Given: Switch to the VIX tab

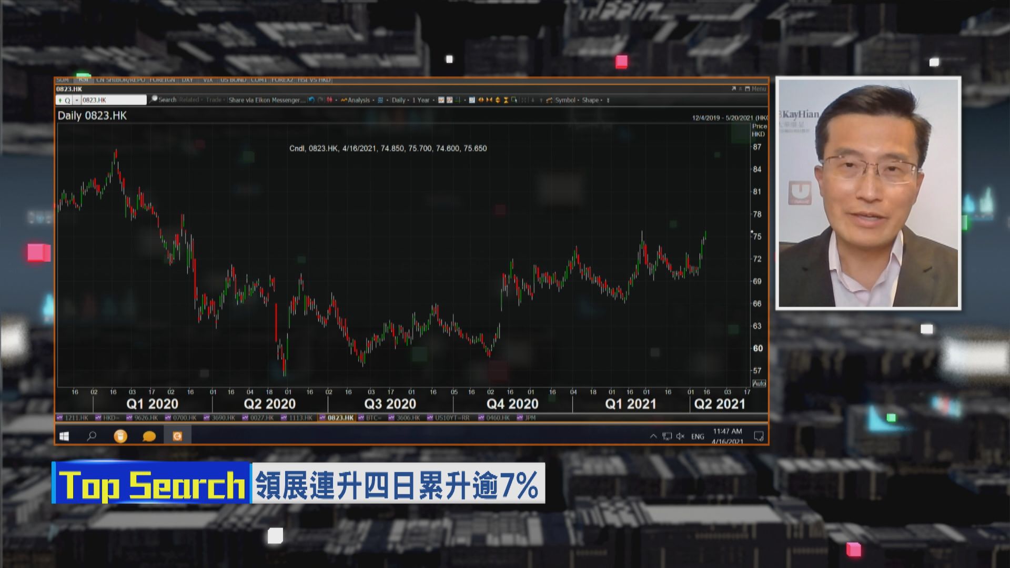Looking at the screenshot, I should (208, 80).
